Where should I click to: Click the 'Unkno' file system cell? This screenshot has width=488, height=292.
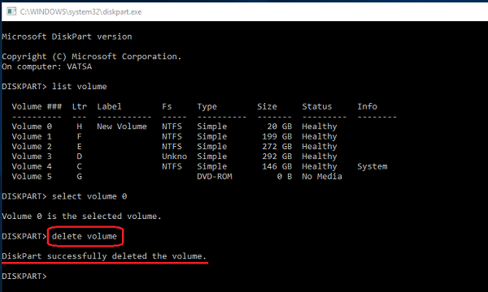click(174, 157)
